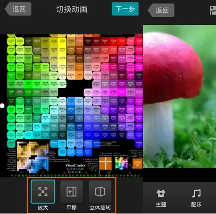Tap the 放大 label text
This screenshot has width=216, height=214.
coord(43,208)
